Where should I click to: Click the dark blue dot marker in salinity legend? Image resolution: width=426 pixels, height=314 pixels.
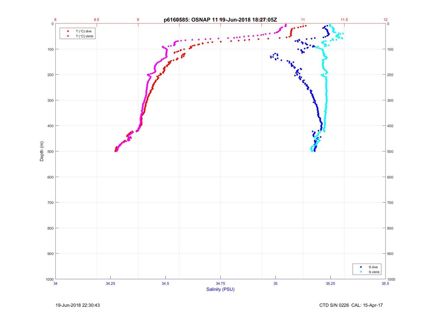(361, 267)
